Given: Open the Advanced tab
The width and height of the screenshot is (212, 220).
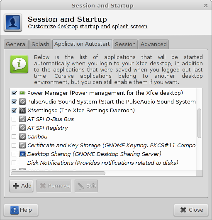Looking at the screenshot, I should coord(154,44).
